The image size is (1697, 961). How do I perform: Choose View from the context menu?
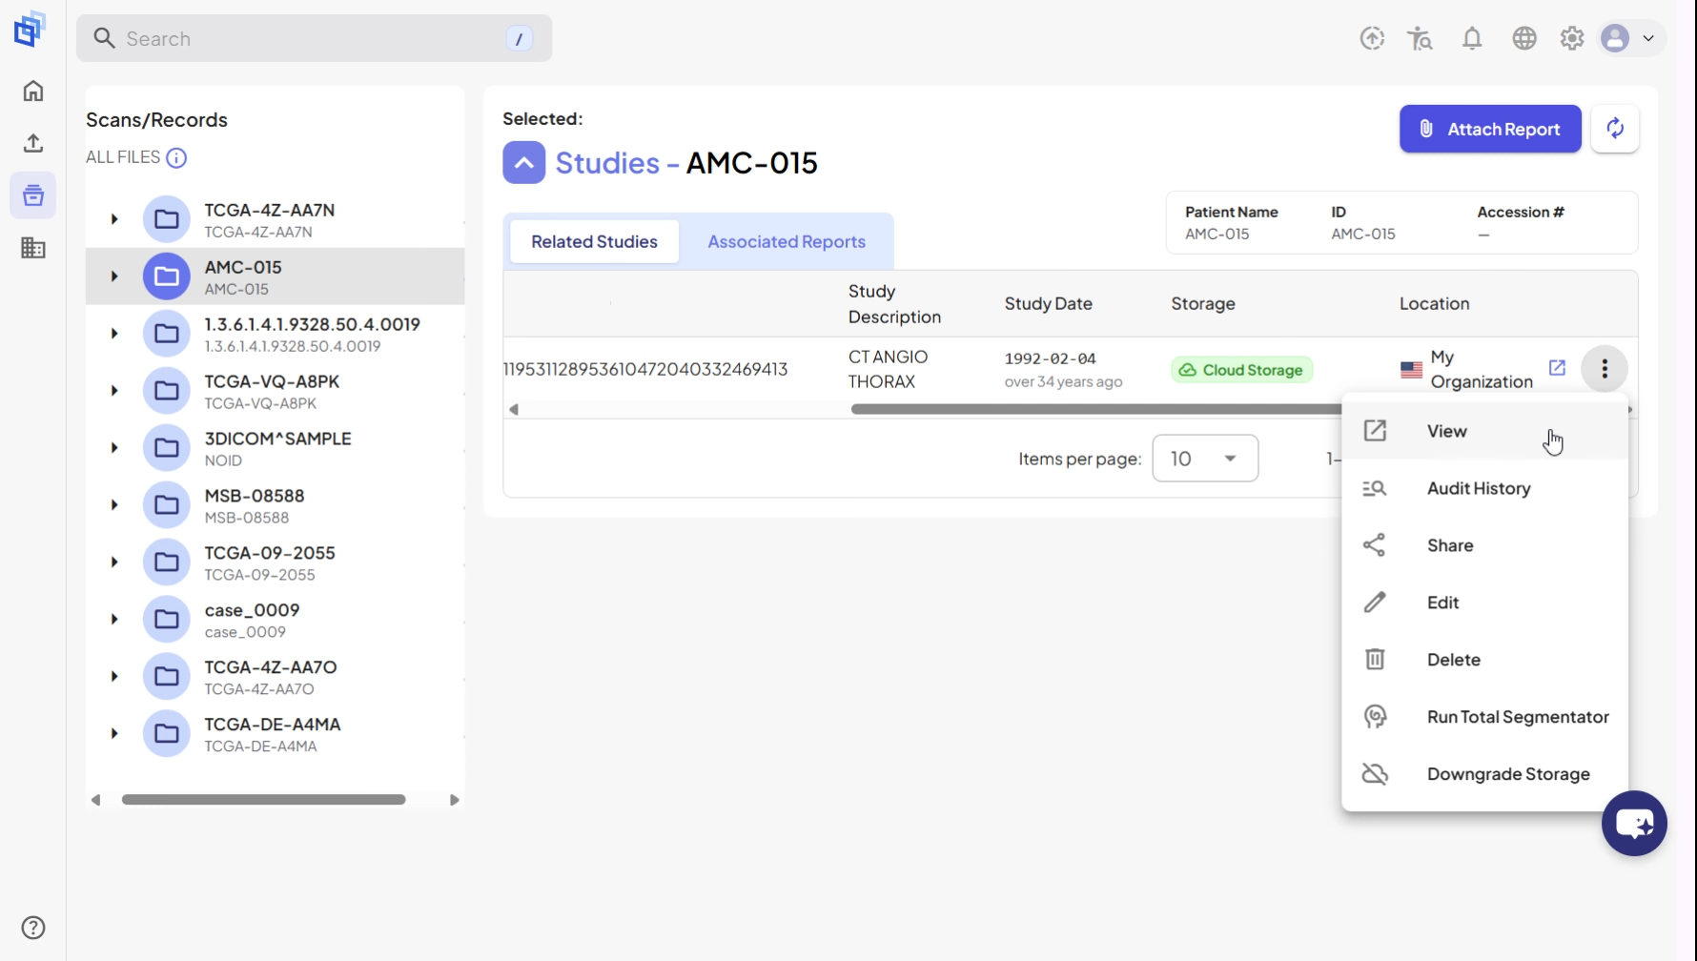point(1484,431)
